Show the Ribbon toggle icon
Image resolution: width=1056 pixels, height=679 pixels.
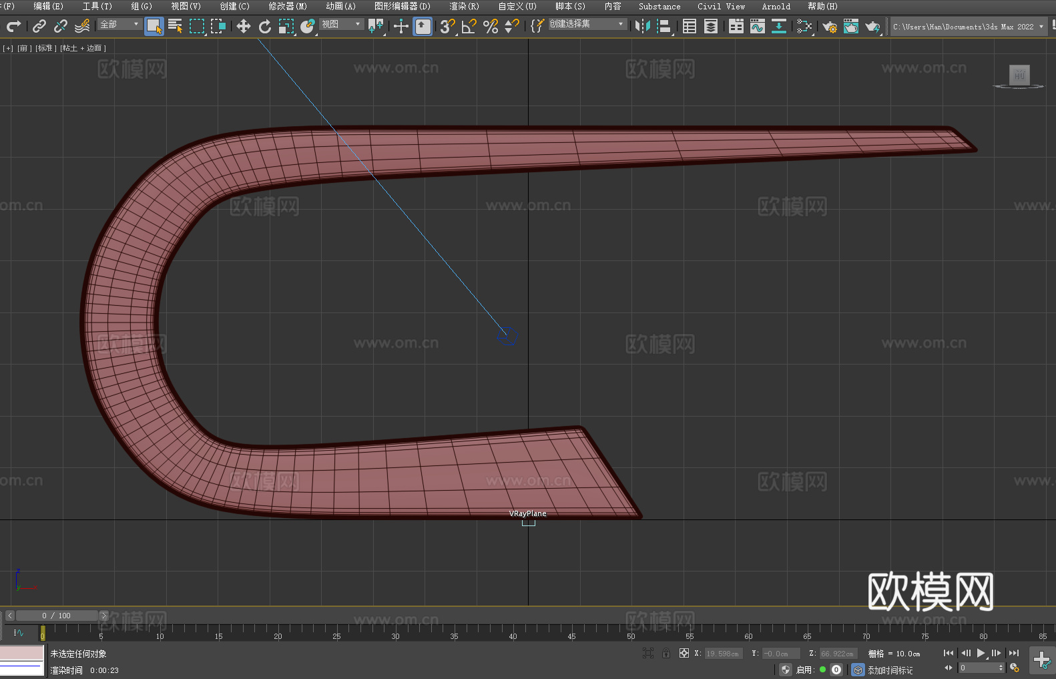(x=736, y=26)
